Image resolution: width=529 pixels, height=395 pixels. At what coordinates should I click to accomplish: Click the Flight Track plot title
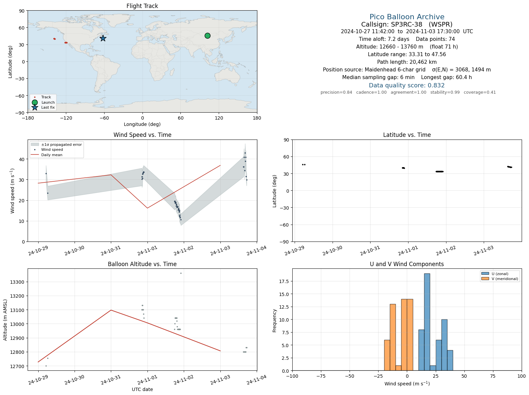(142, 6)
